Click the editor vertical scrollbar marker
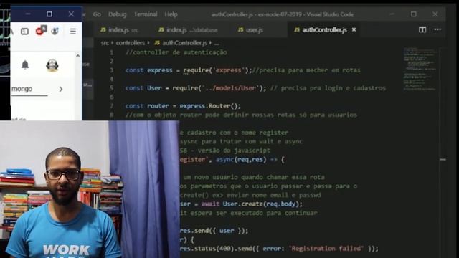459x258 pixels. tap(443, 159)
